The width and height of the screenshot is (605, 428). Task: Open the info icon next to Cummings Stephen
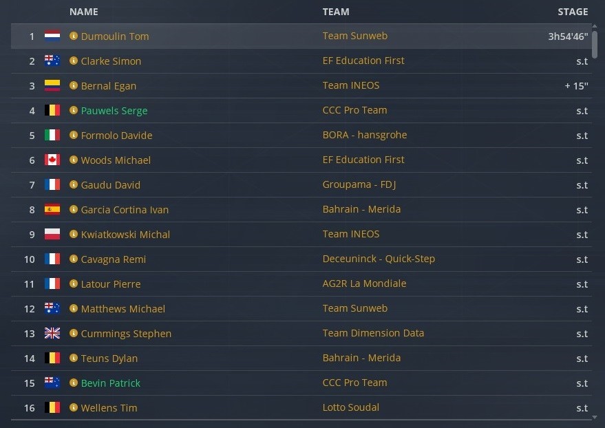tap(74, 333)
